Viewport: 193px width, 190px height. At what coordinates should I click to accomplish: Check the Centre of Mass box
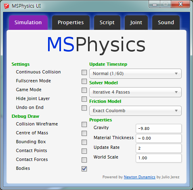point(84,134)
